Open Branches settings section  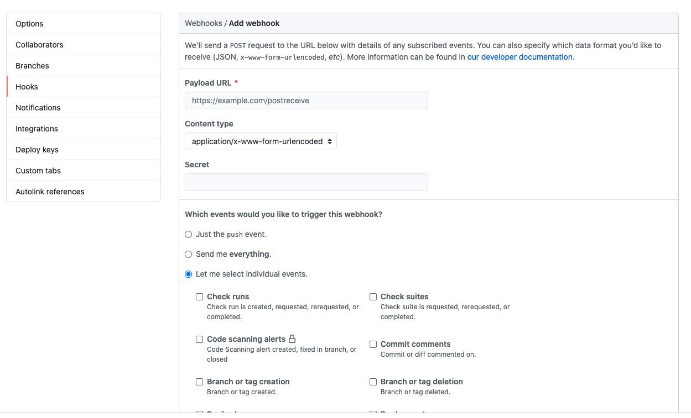click(32, 66)
